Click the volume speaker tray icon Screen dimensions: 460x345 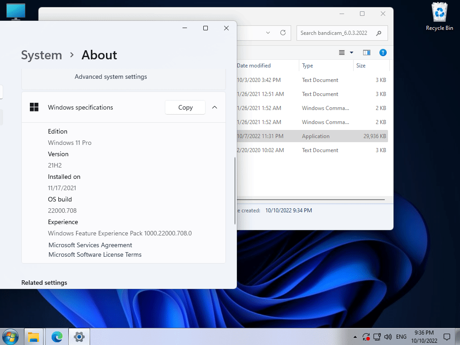pos(388,337)
